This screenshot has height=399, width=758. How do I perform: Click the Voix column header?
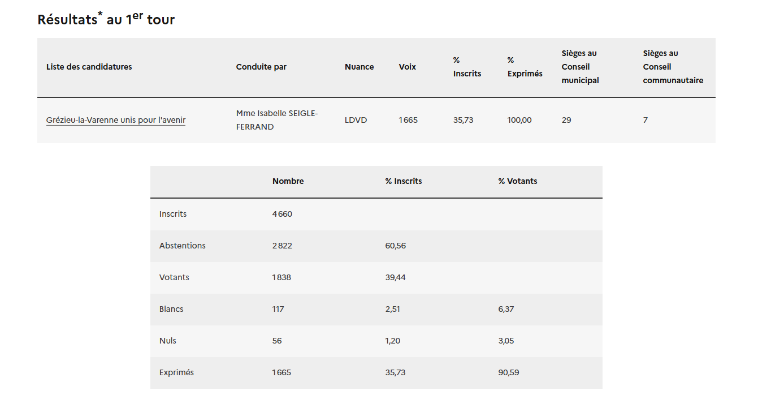point(408,67)
